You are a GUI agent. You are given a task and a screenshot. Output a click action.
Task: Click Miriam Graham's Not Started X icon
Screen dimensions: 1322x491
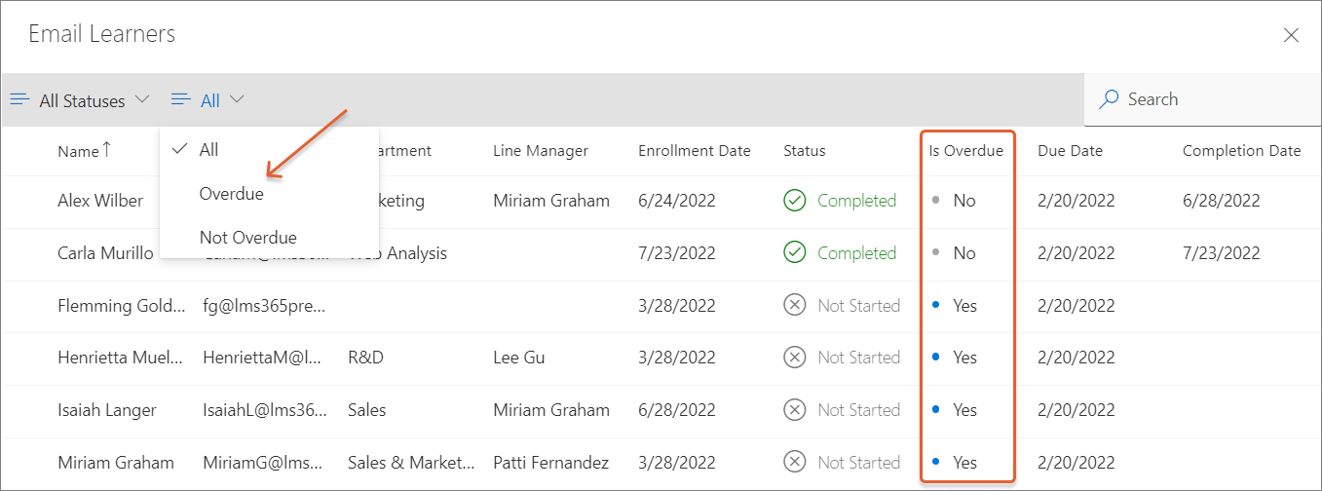[x=795, y=463]
